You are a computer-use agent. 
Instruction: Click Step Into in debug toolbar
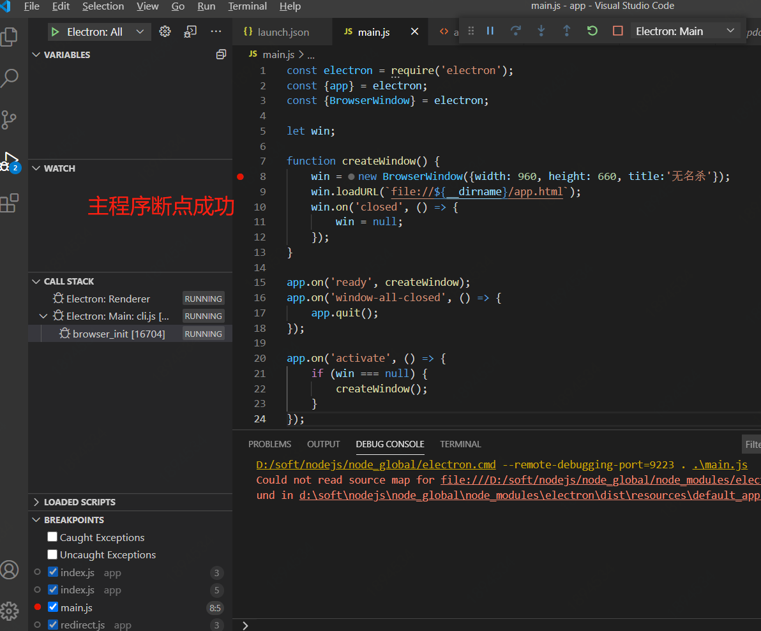[541, 31]
